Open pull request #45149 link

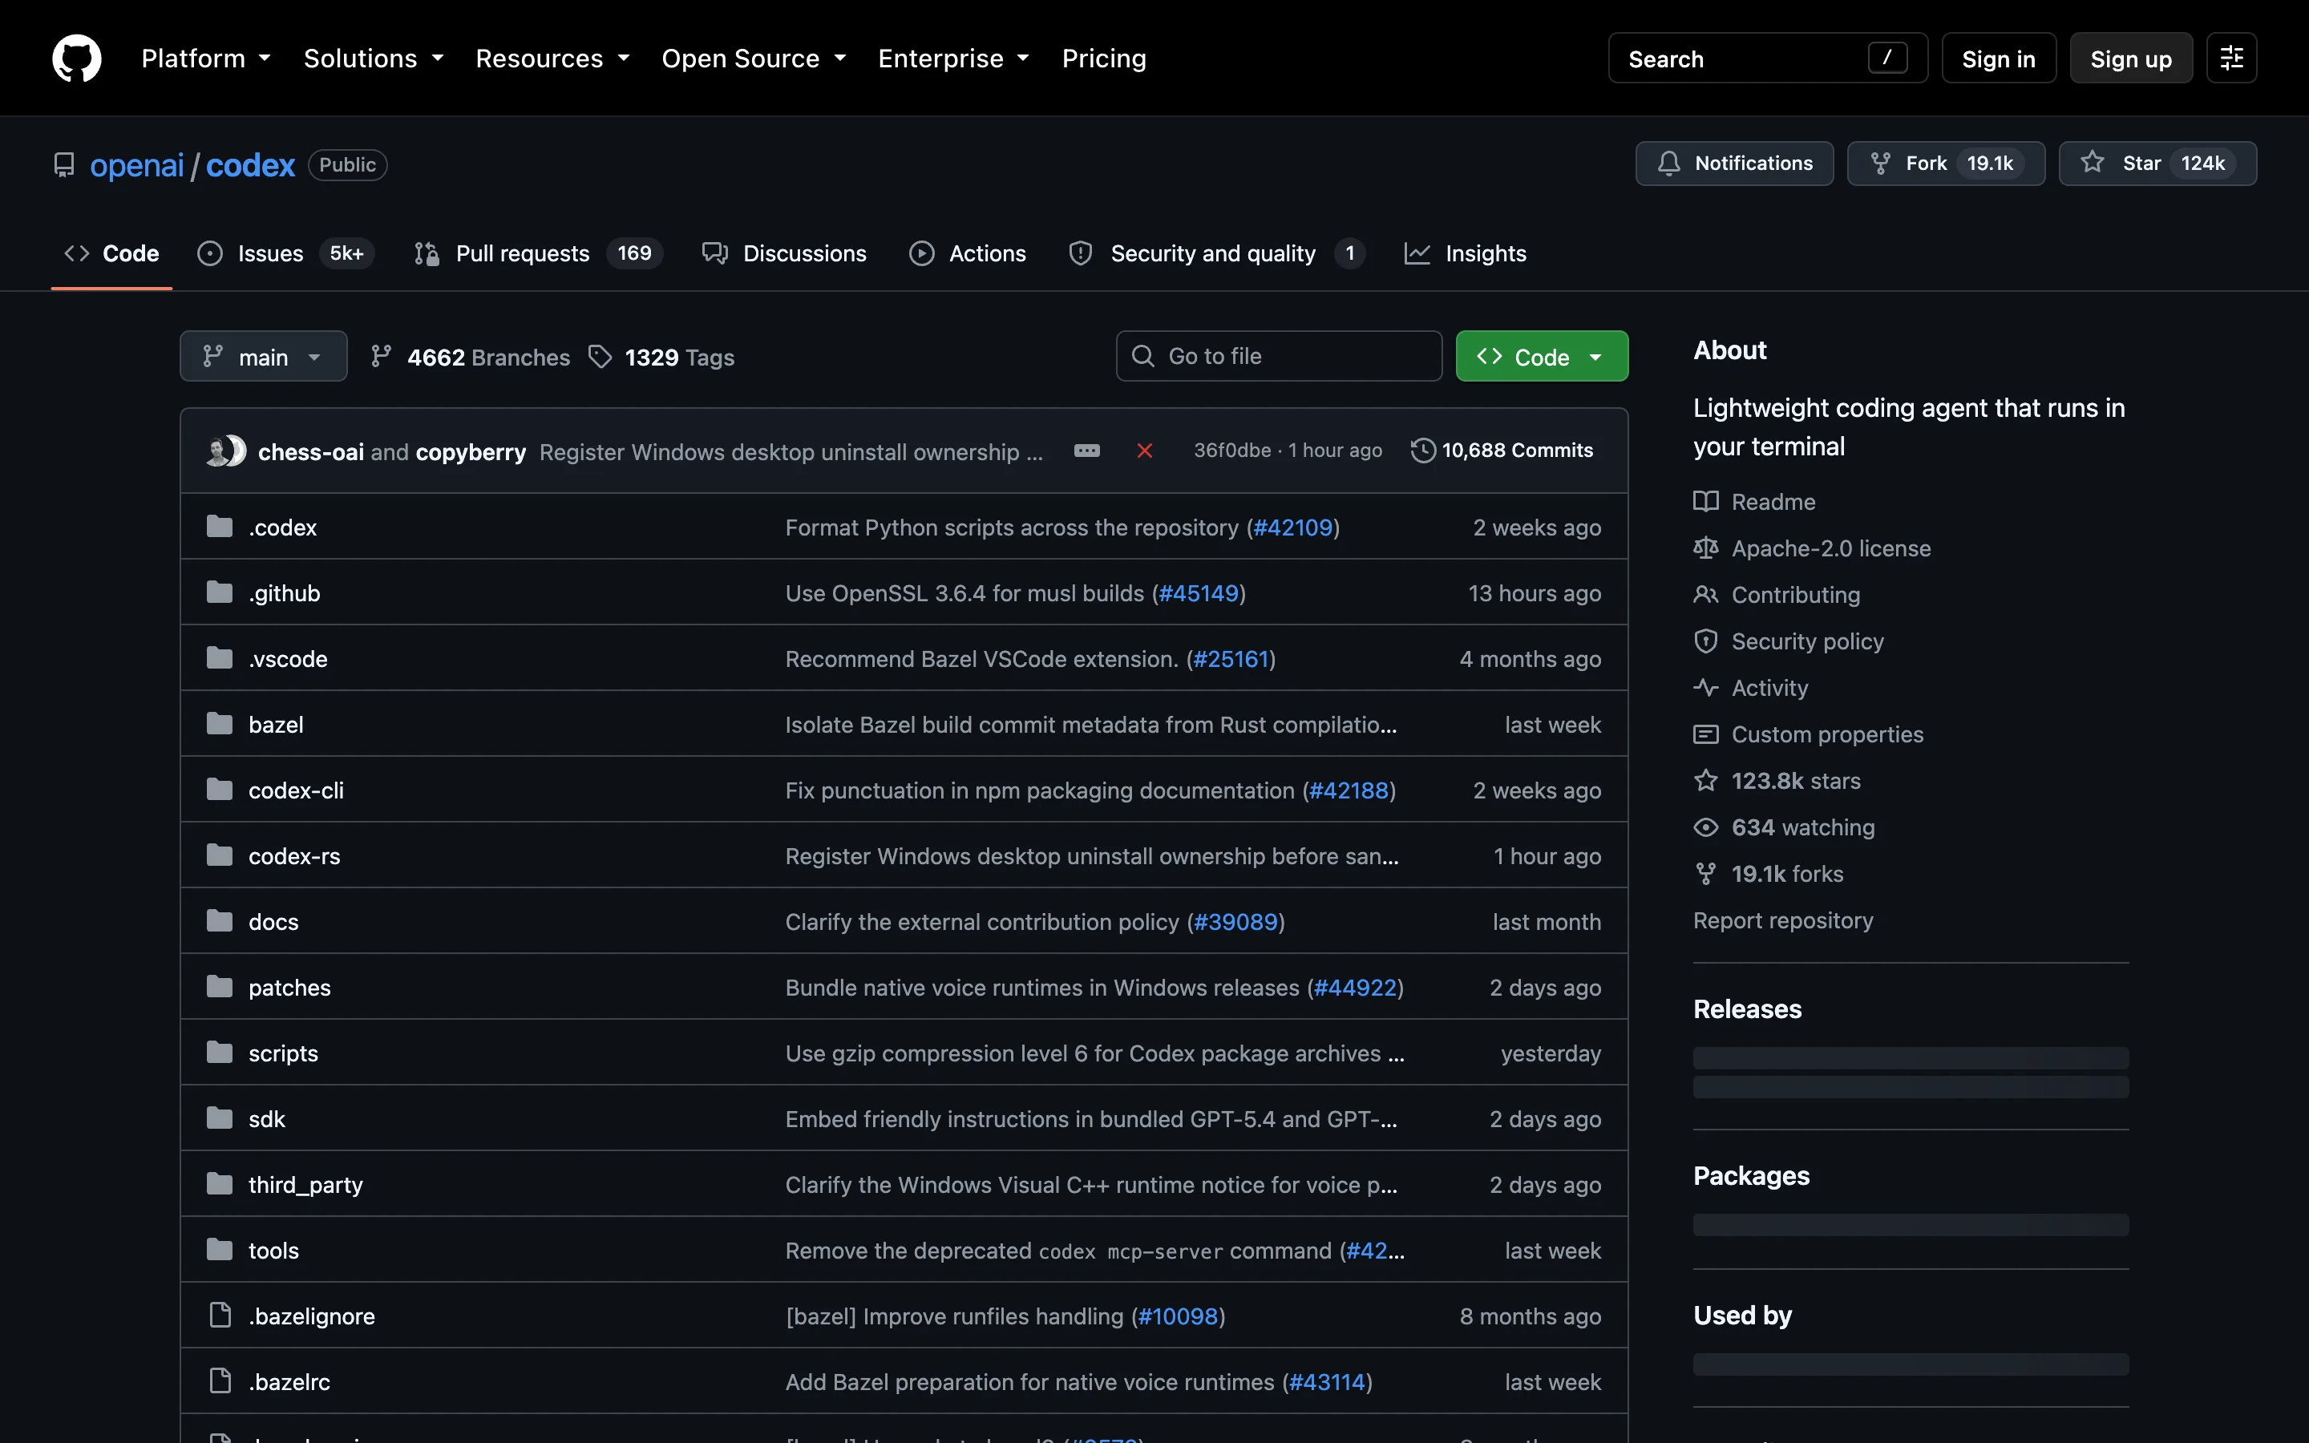(x=1199, y=592)
